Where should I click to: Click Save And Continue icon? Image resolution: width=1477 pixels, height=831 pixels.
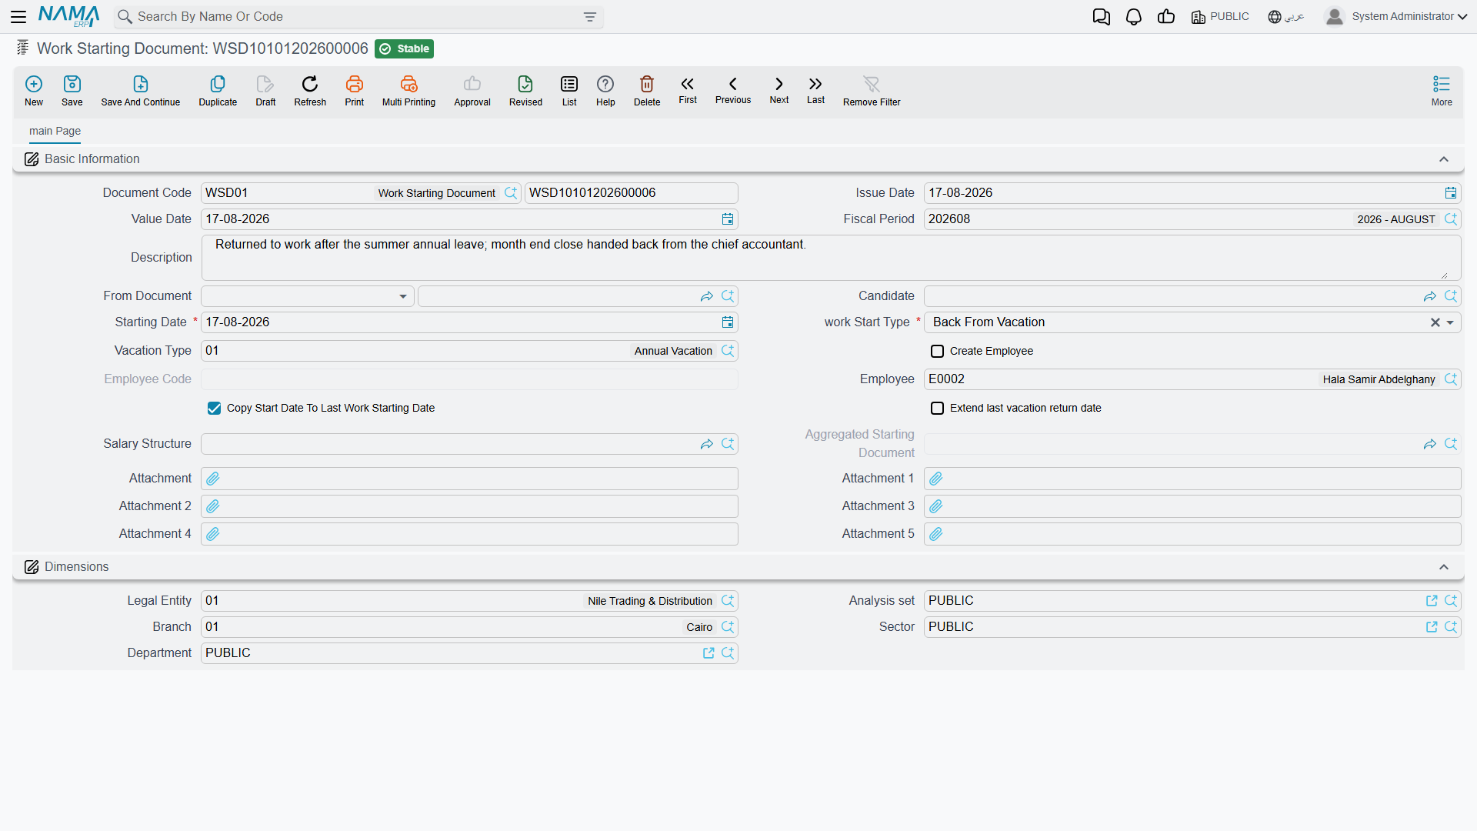pyautogui.click(x=141, y=91)
